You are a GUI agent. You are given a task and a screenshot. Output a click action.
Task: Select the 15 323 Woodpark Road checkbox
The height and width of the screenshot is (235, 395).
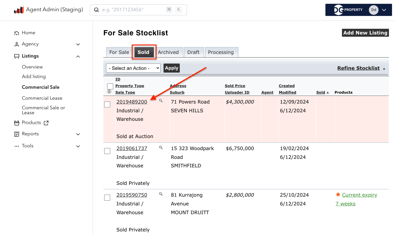tap(107, 151)
